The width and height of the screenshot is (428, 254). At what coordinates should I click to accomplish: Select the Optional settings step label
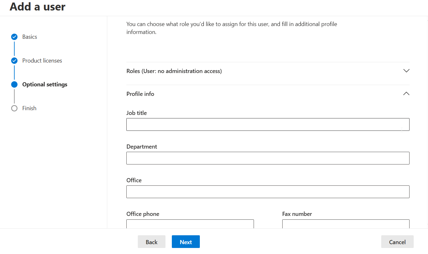45,84
